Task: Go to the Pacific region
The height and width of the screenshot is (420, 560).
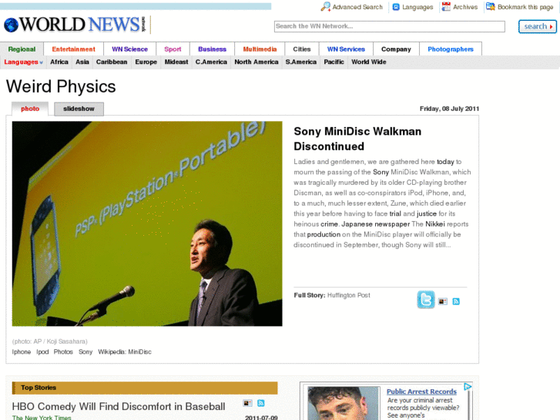Action: coord(334,62)
